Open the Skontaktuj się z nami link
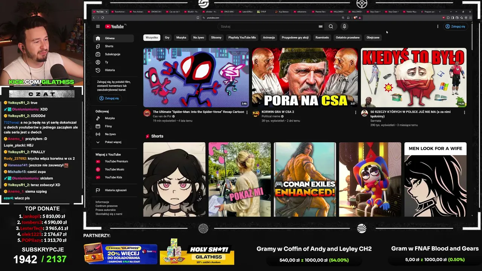The image size is (482, 271). click(x=109, y=214)
